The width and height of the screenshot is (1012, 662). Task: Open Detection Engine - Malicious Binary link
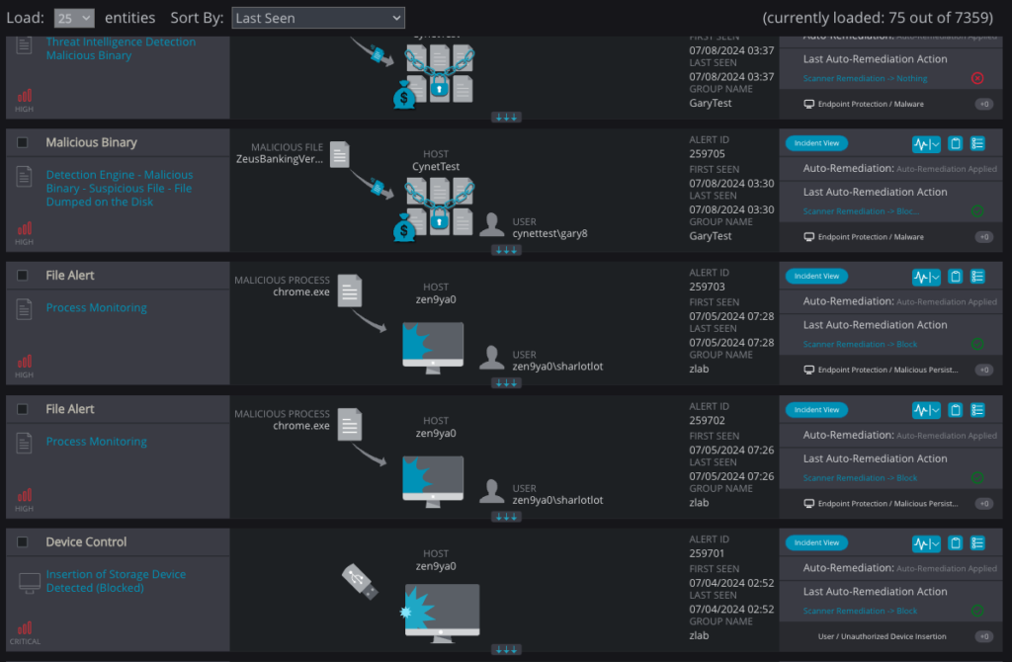[120, 189]
